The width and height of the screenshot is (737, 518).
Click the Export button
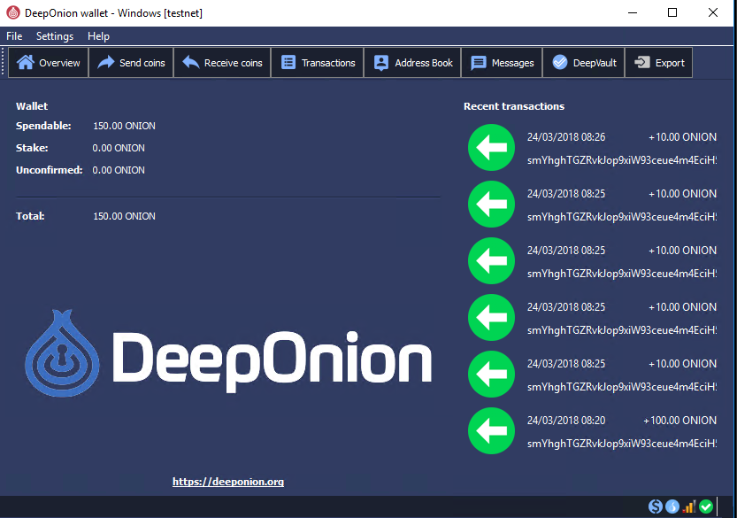pyautogui.click(x=658, y=63)
